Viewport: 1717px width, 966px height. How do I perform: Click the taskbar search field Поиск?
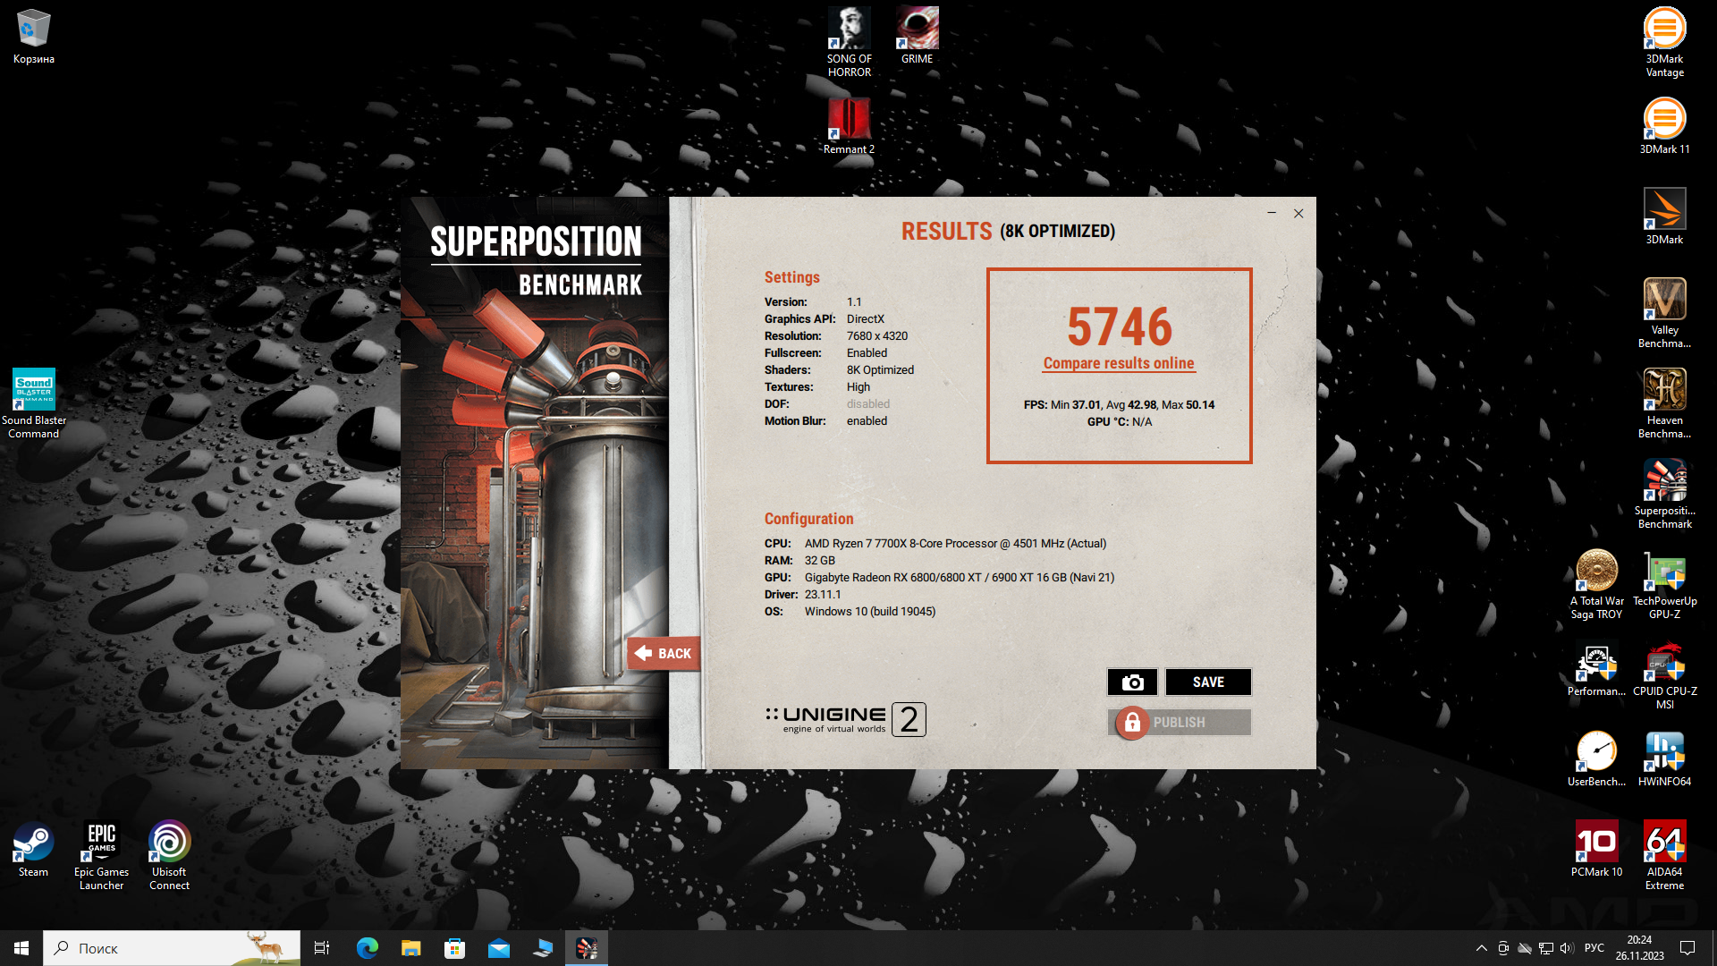(170, 948)
